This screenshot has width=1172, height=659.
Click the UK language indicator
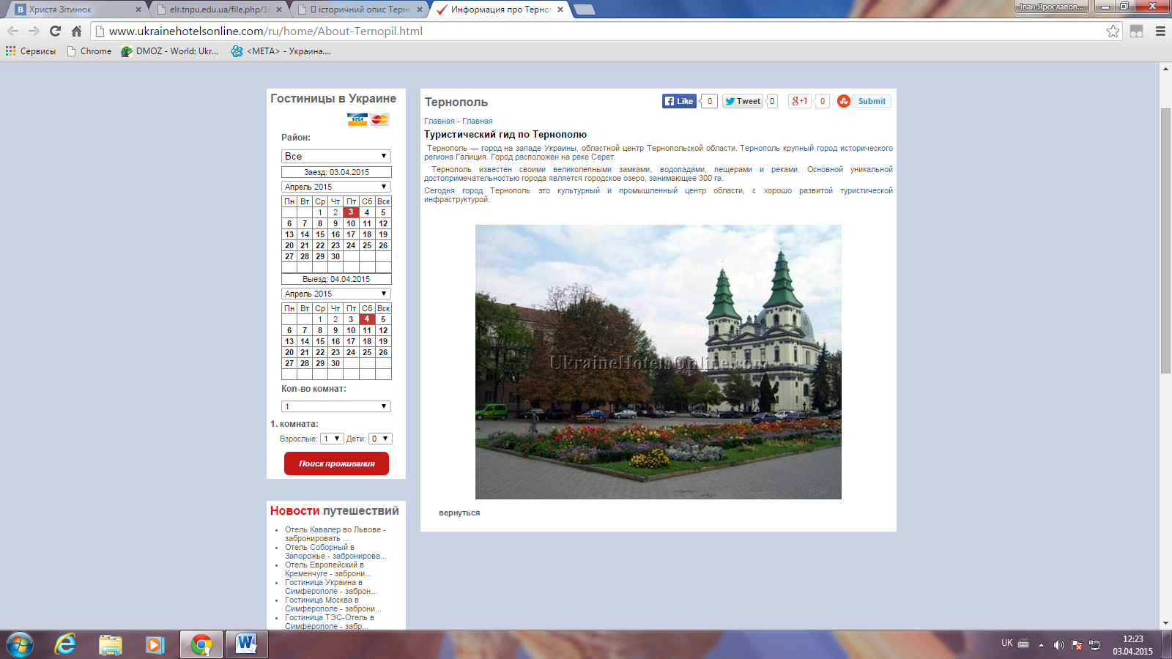point(1007,643)
